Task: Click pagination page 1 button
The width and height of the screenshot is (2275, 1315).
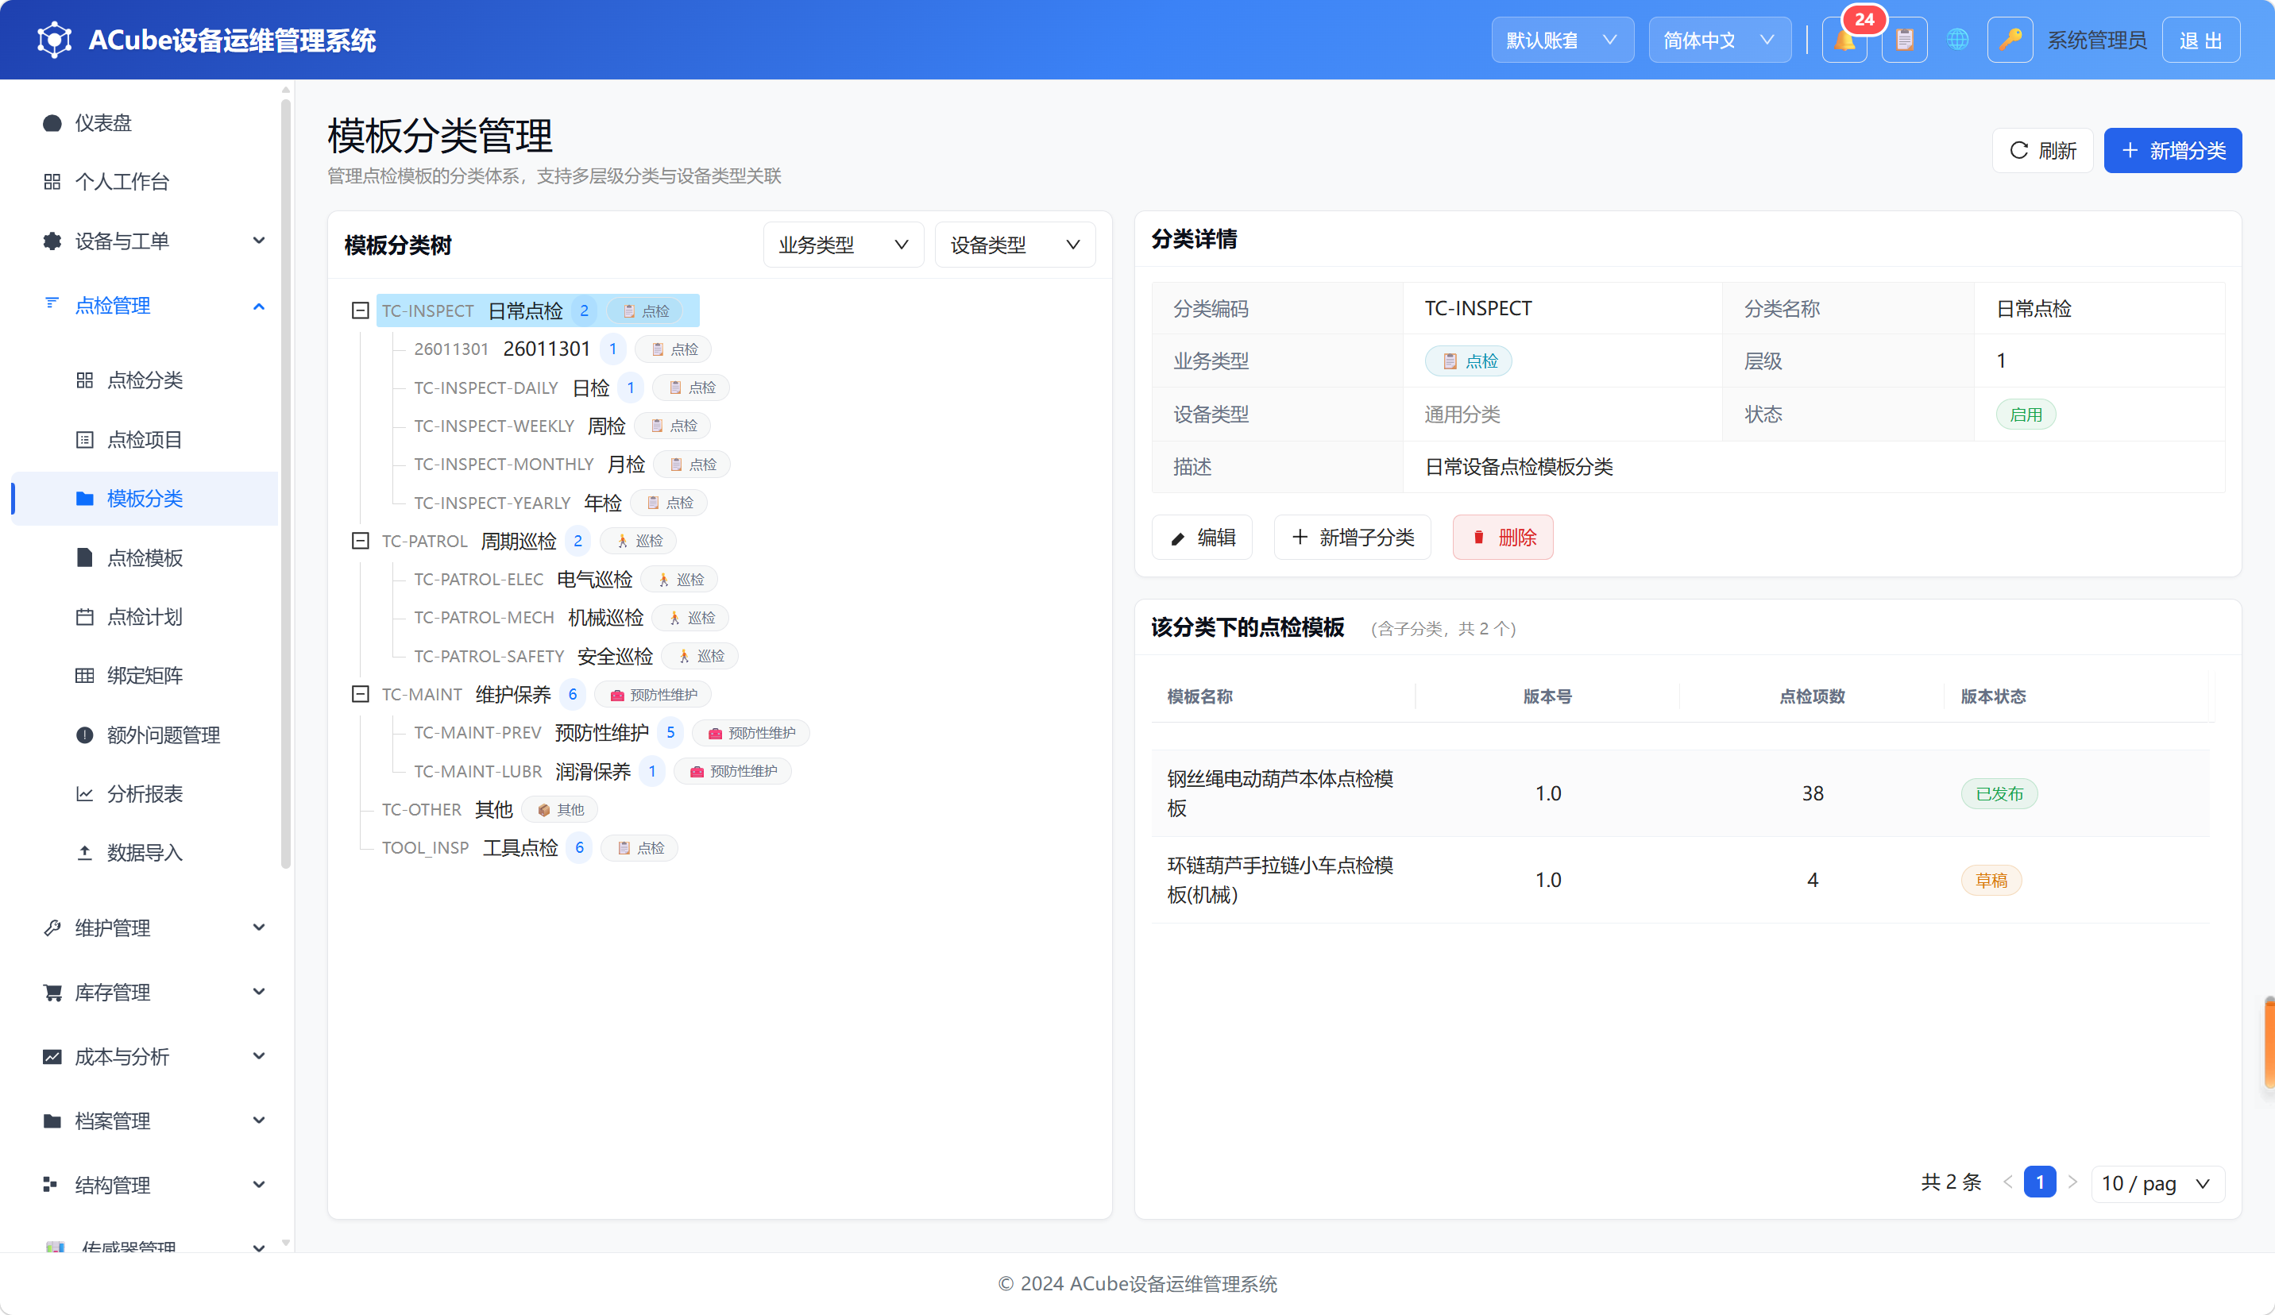Action: (2039, 1182)
